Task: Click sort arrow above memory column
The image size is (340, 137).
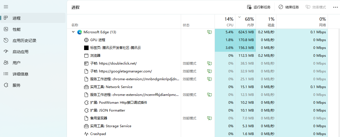Action: [240, 17]
